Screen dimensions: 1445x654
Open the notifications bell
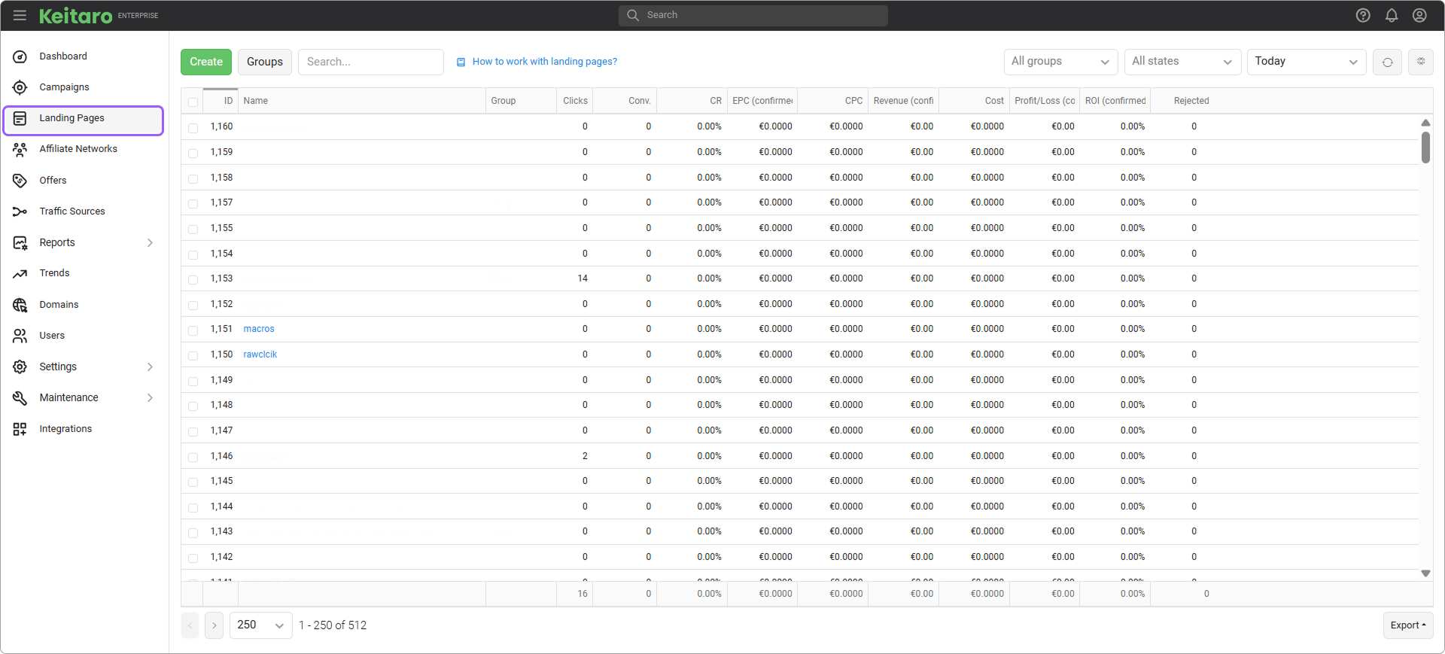point(1392,15)
